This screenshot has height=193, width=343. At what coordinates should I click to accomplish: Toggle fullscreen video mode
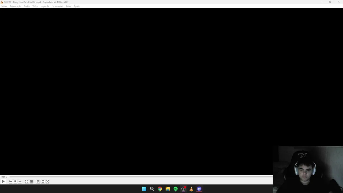pos(27,181)
